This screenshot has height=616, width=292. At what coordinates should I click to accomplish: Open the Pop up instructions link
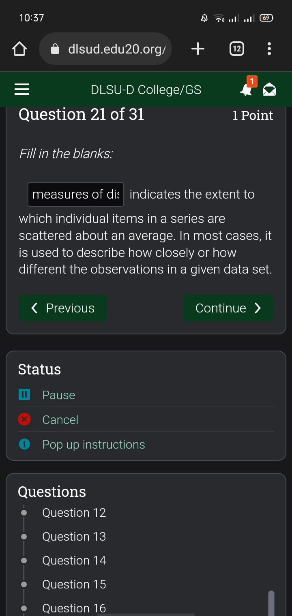tap(93, 444)
